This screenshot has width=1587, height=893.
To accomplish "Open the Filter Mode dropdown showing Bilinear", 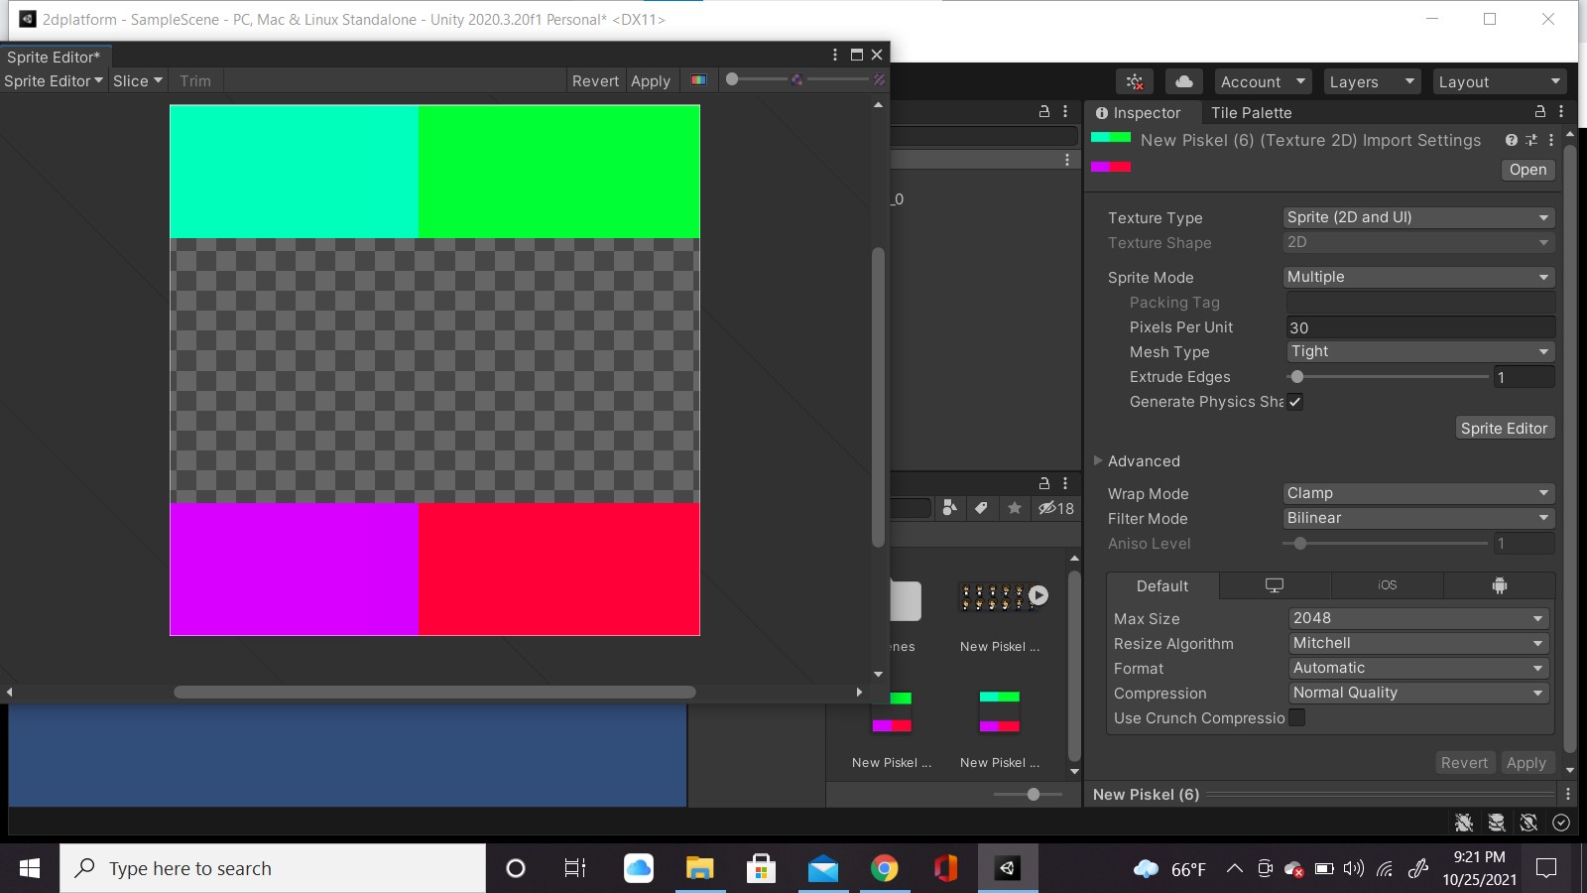I will click(x=1417, y=518).
